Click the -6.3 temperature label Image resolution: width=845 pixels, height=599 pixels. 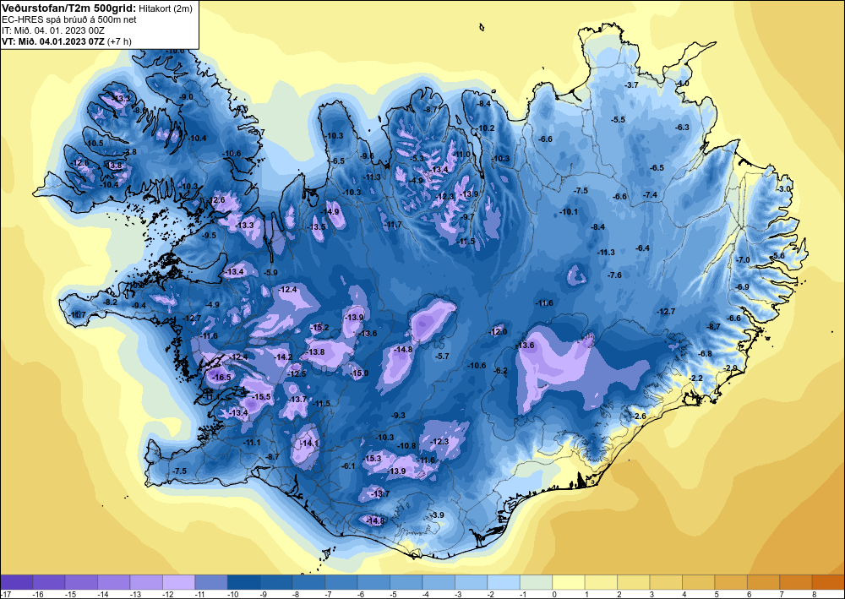pos(682,128)
